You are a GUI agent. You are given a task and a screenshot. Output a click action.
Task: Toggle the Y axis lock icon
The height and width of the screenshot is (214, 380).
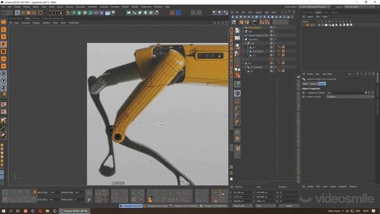4,81
